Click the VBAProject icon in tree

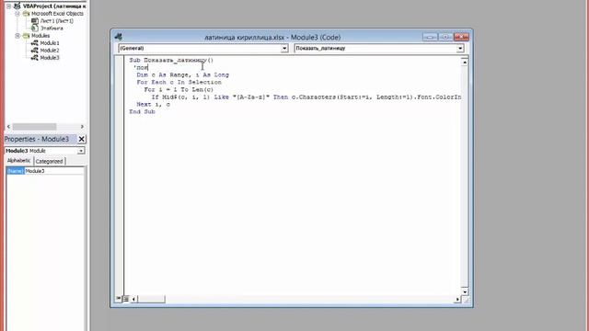click(17, 6)
